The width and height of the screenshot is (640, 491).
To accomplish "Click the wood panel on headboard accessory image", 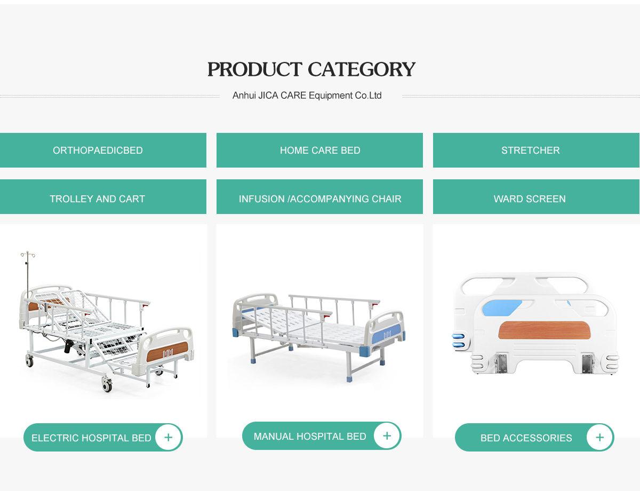I will 545,330.
